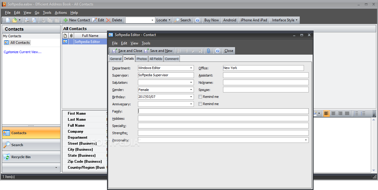Open the Anniversary date picker dropdown
Image resolution: width=378 pixels, height=190 pixels.
tap(191, 104)
